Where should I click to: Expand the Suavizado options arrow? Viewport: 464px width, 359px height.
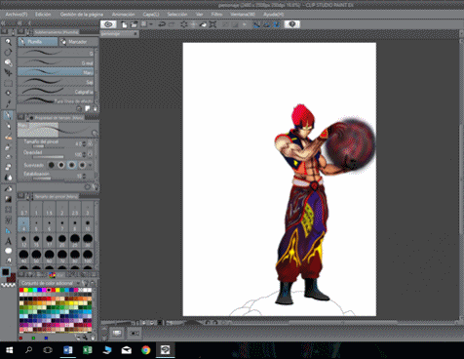91,165
